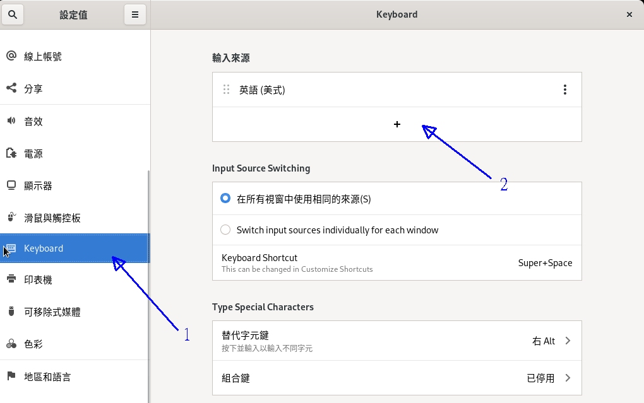
Task: Click the plus icon to add input source
Action: tap(397, 124)
